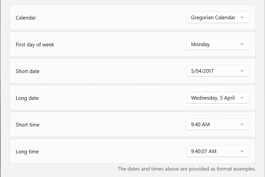265x177 pixels.
Task: Expand the Long date format dropdown
Action: coord(218,98)
